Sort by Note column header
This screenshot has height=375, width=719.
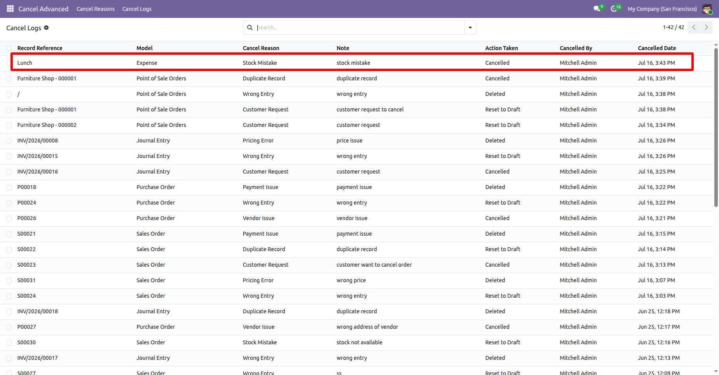[x=343, y=48]
